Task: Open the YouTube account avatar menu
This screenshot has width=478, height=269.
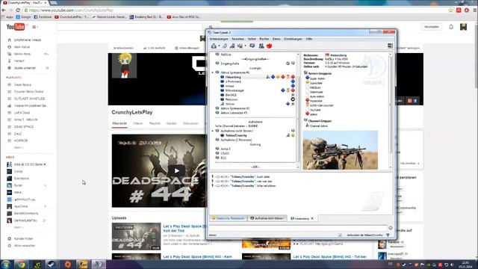Action: pos(464,27)
